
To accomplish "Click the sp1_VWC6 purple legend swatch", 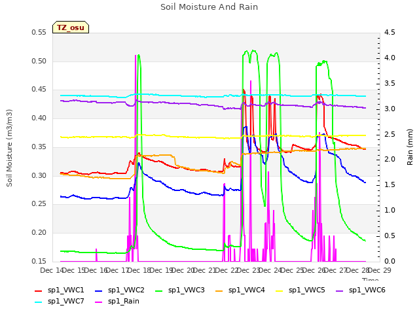I will click(x=340, y=290).
